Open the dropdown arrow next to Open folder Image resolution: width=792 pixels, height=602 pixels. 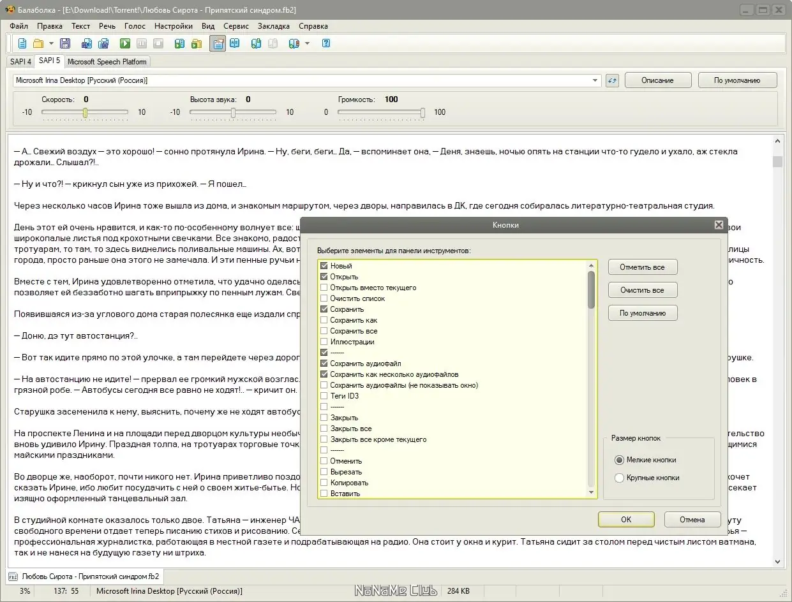point(51,43)
